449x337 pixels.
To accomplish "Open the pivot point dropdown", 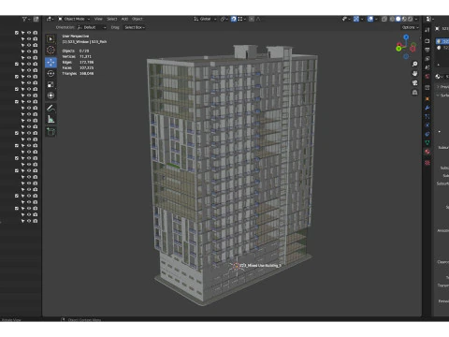I will click(x=224, y=19).
